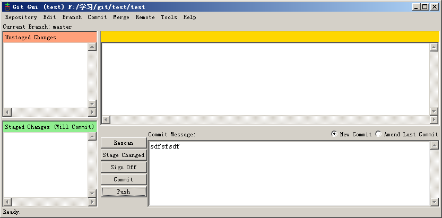Click right arrow of diff pane horizontal scrollbar
This screenshot has height=218, width=442.
[x=434, y=120]
